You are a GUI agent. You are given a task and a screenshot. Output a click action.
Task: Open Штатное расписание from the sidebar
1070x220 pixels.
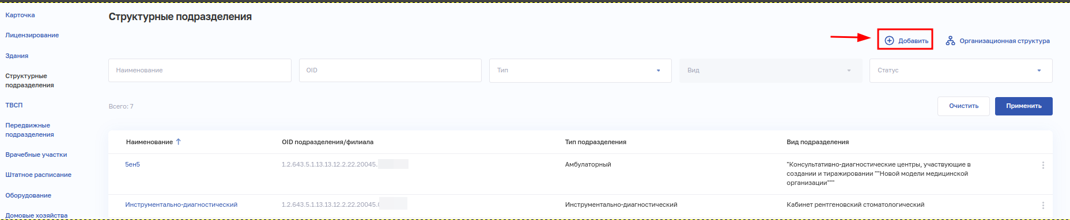[x=39, y=175]
